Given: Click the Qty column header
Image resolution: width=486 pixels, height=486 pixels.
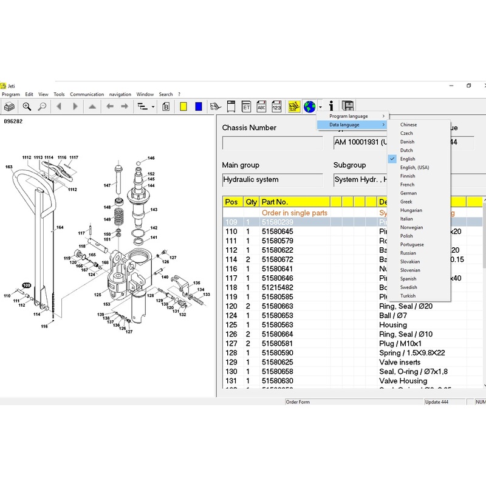Looking at the screenshot, I should [x=252, y=202].
